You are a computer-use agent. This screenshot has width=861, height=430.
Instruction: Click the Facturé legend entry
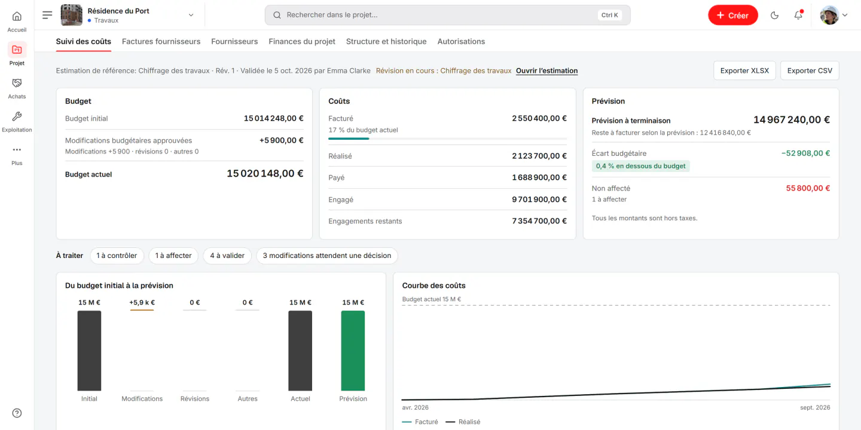point(420,422)
